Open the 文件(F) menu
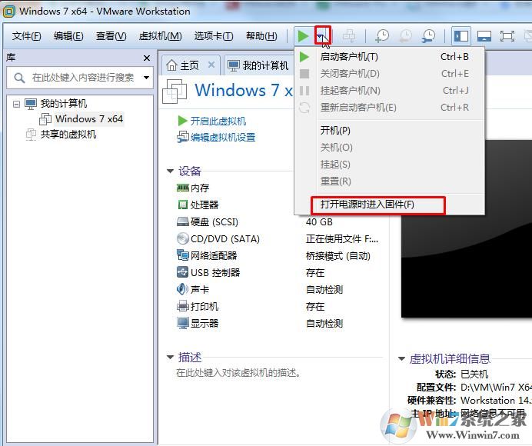Viewport: 532px width, 446px height. tap(26, 36)
